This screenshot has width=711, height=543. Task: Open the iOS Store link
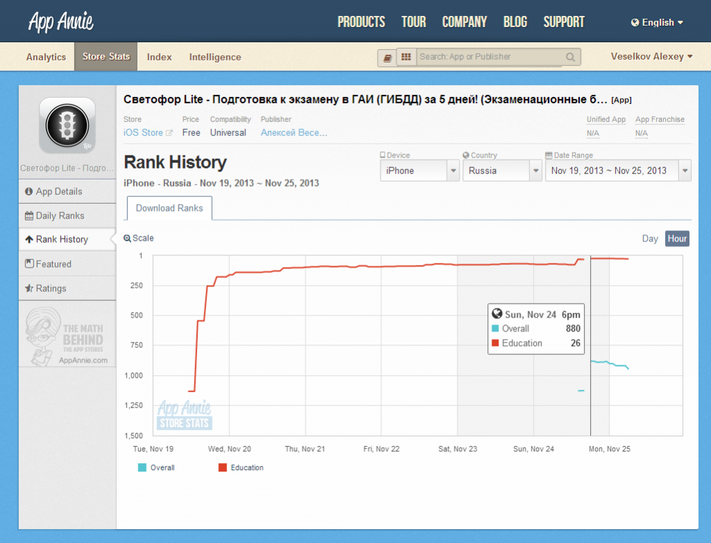(x=143, y=132)
